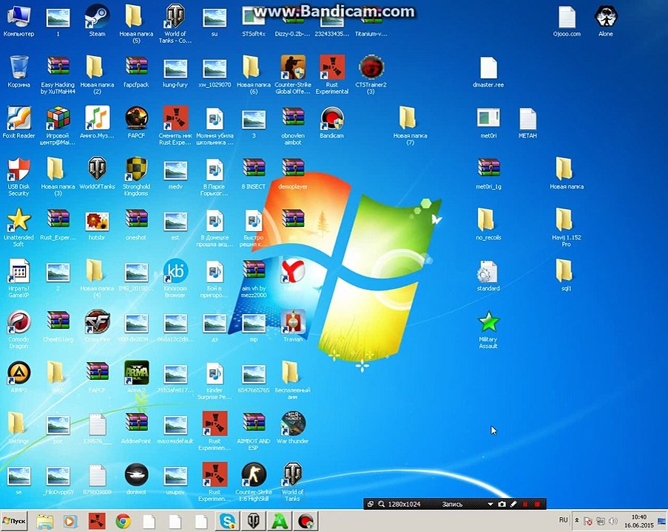The width and height of the screenshot is (668, 532).
Task: Open Google Chrome from taskbar
Action: click(123, 522)
